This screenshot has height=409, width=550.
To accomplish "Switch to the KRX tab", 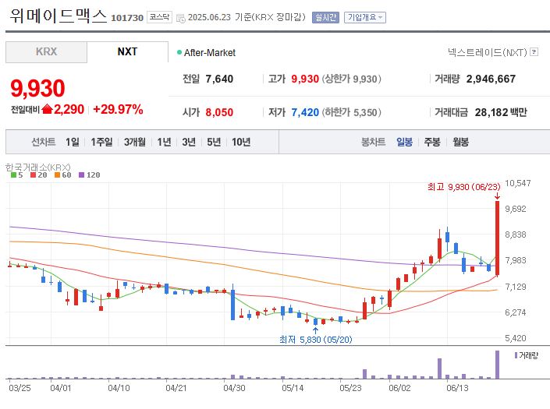I will coord(46,52).
